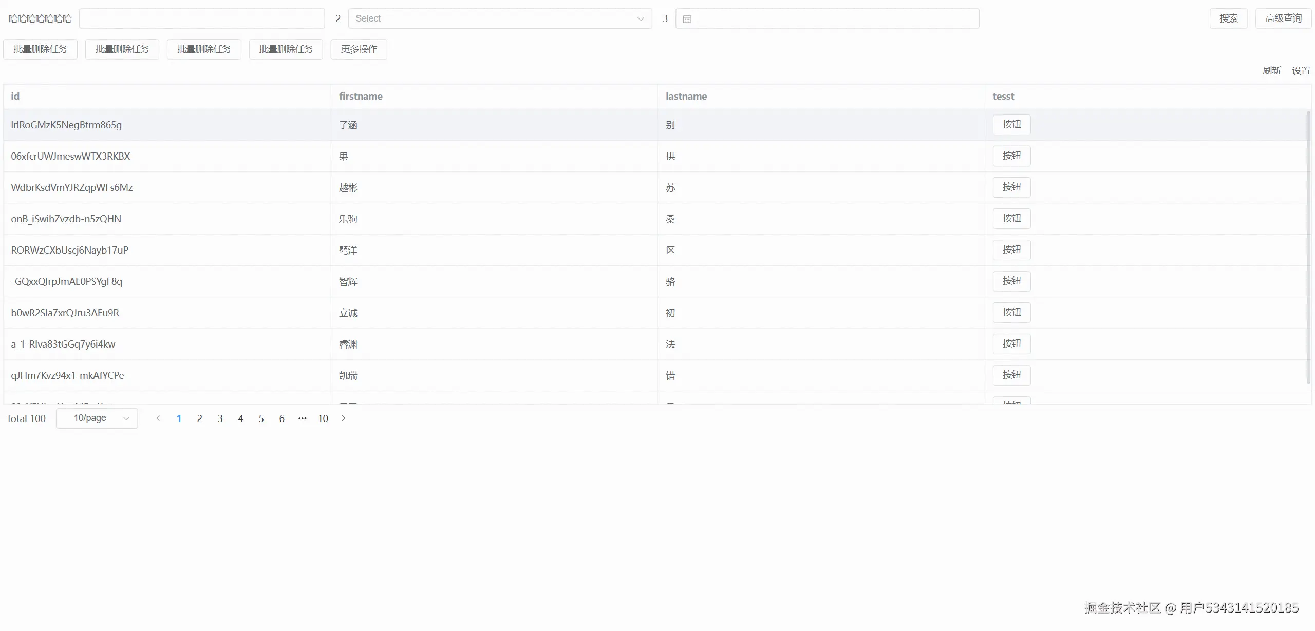Open the 更多操作 menu button
Viewport: 1315px width, 631px height.
click(359, 49)
